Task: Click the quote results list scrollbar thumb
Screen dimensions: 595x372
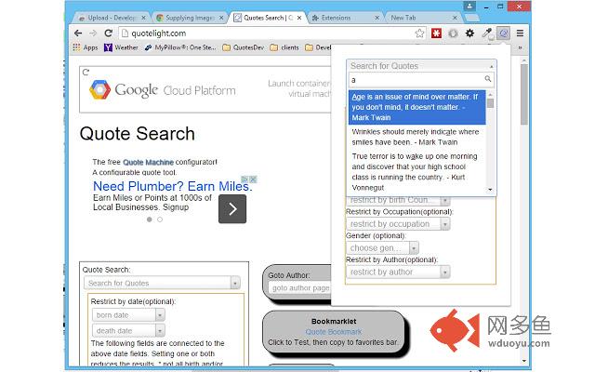Action: pos(490,103)
